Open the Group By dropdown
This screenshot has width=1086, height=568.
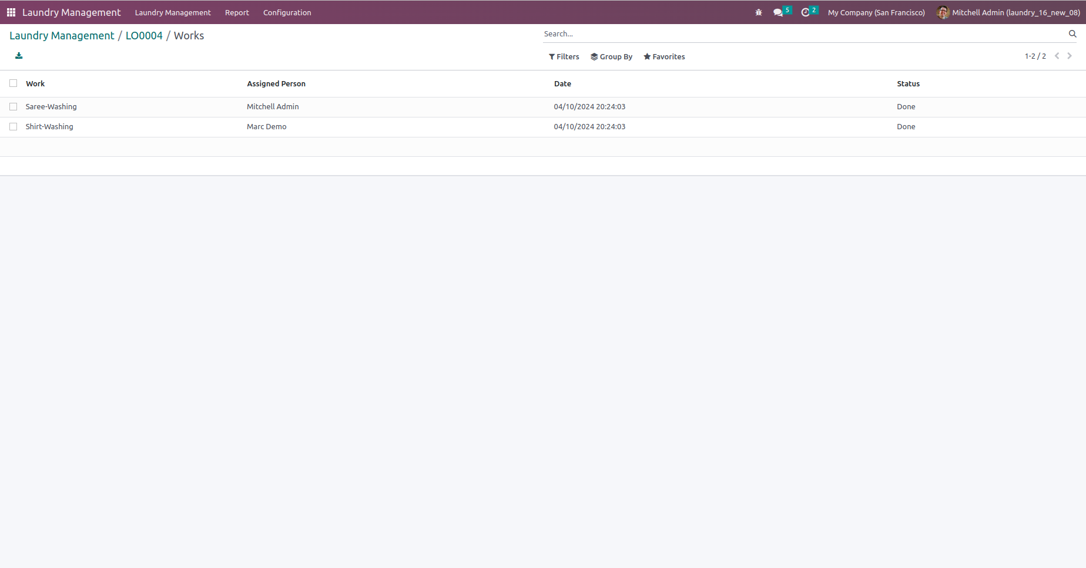[612, 57]
